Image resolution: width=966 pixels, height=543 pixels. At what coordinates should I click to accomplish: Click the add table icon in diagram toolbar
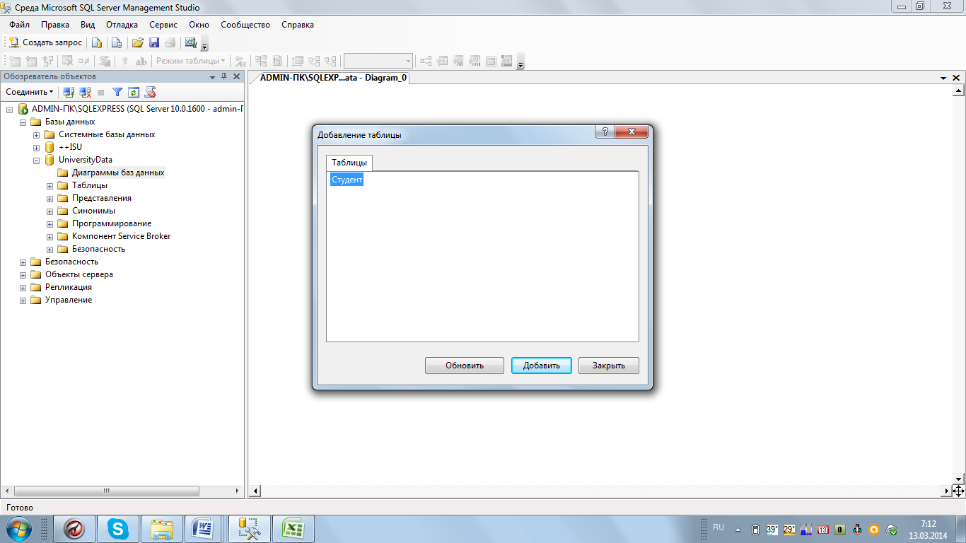[32, 61]
